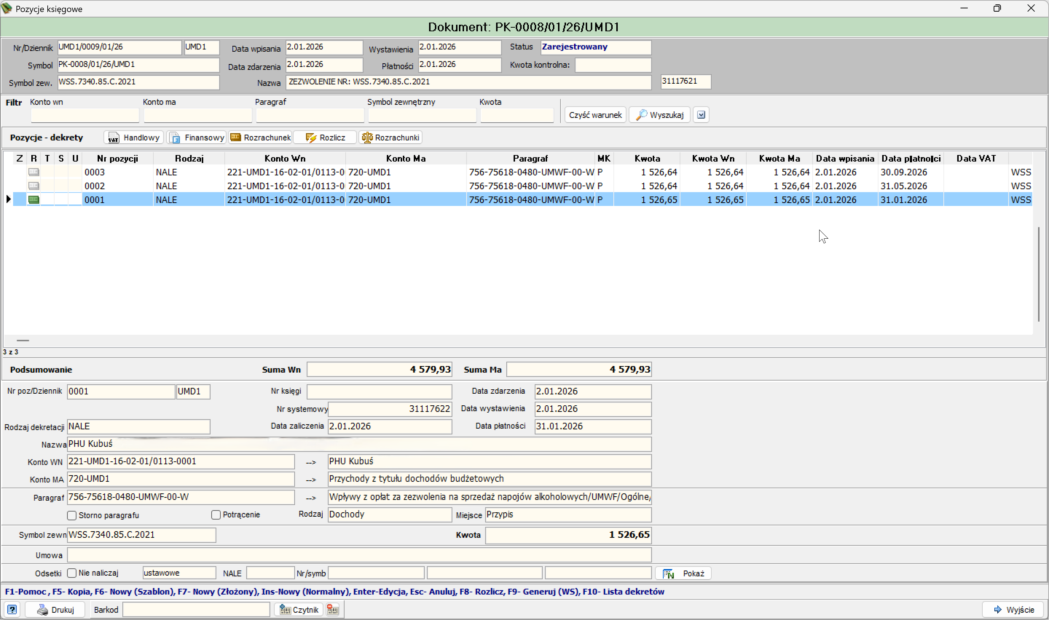Tick the Potrącenie checkbox
Image resolution: width=1049 pixels, height=620 pixels.
click(x=216, y=515)
